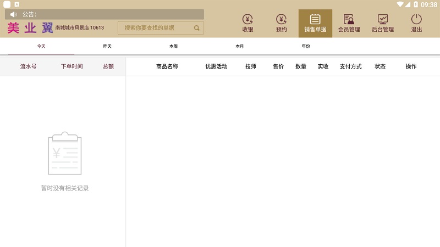Viewport: 440px width, 247px height.
Task: Switch to the 昨天 tab
Action: (107, 46)
